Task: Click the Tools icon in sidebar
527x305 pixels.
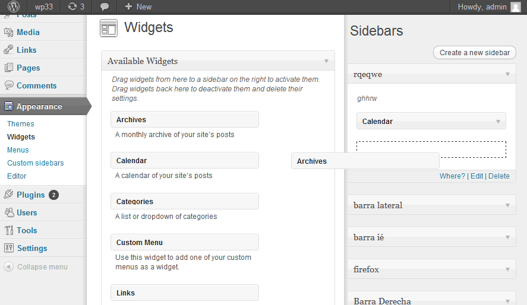Action: 9,230
